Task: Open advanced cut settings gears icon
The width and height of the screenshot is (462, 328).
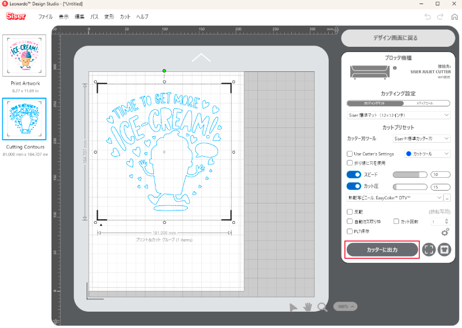Action: coord(445,232)
